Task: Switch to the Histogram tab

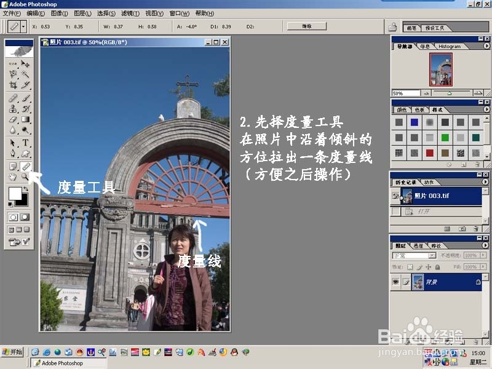Action: tap(450, 46)
